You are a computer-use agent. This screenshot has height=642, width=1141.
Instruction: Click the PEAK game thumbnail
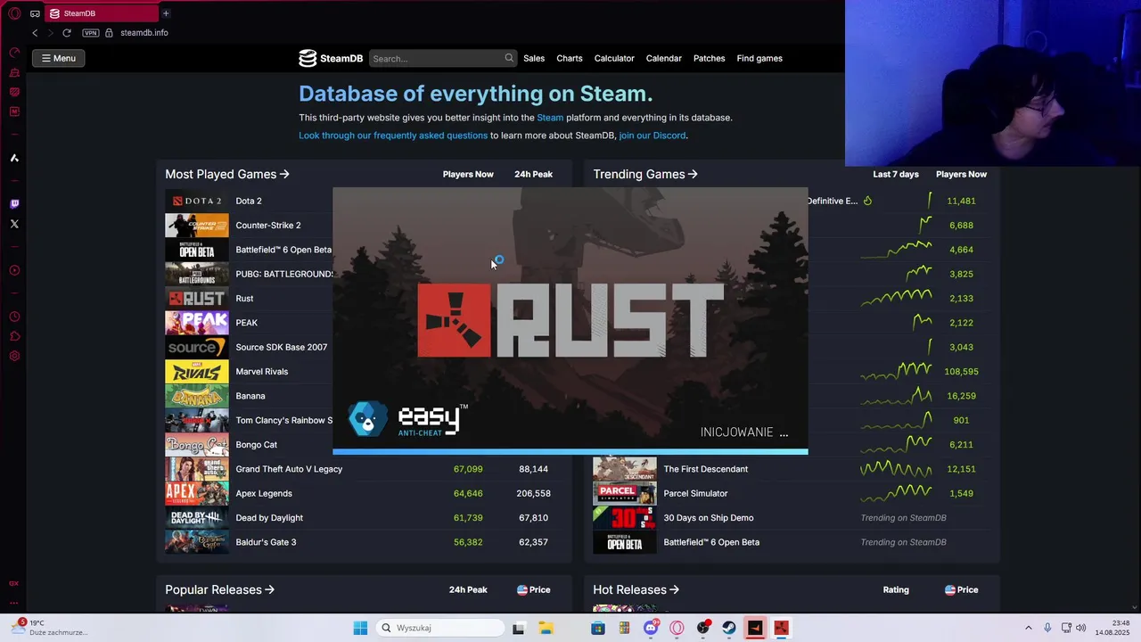pyautogui.click(x=197, y=323)
